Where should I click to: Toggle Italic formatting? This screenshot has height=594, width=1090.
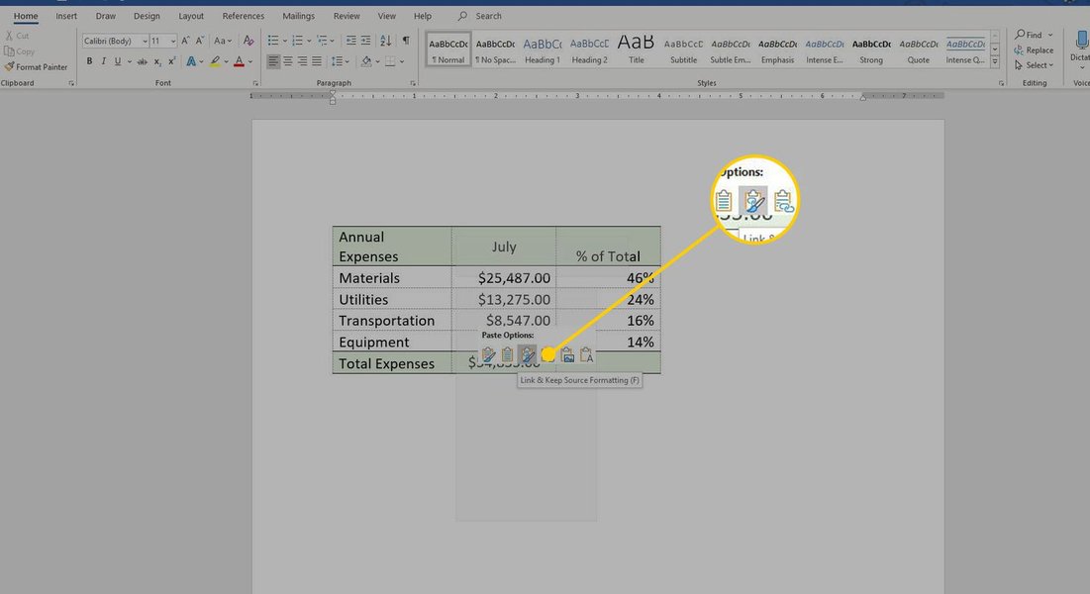coord(104,62)
